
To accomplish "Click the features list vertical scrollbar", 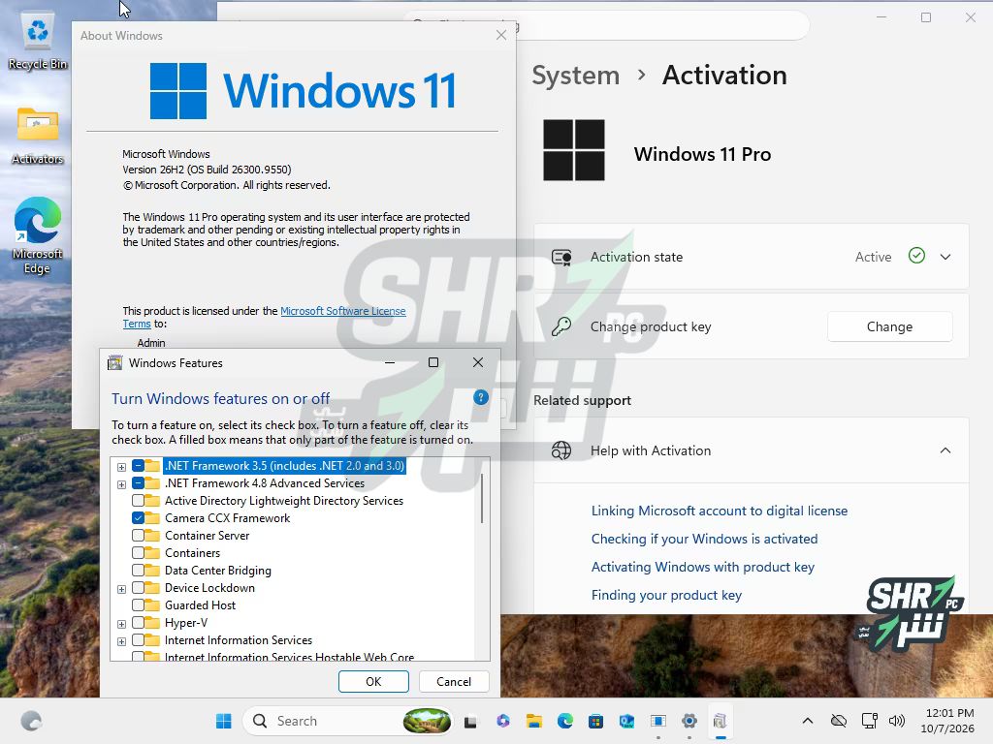I will click(482, 499).
